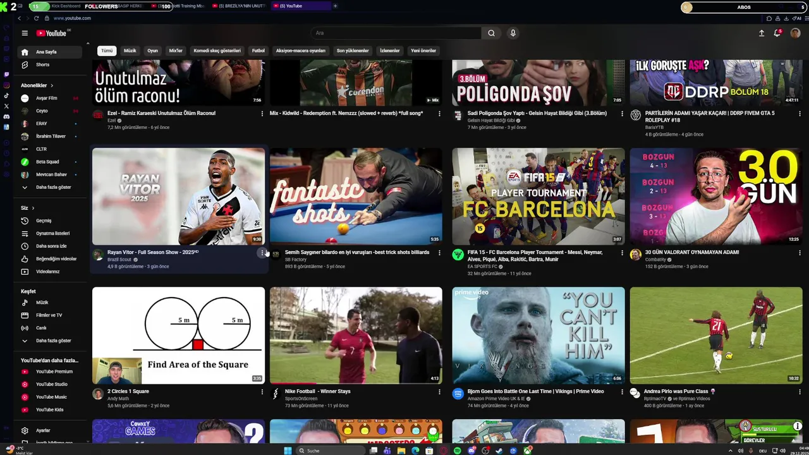The width and height of the screenshot is (809, 455).
Task: Expand Daha fazla göster under Abonelikler
Action: [49, 187]
